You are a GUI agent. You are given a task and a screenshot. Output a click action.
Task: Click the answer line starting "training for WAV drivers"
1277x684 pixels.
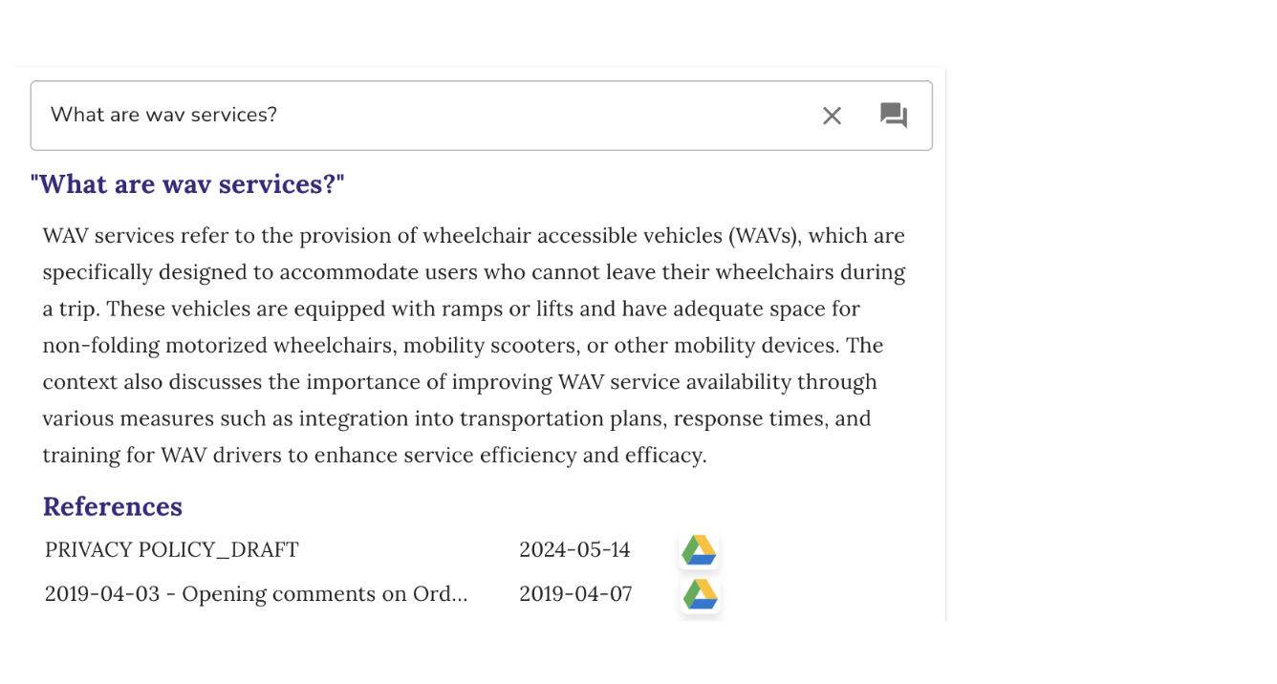(x=374, y=456)
